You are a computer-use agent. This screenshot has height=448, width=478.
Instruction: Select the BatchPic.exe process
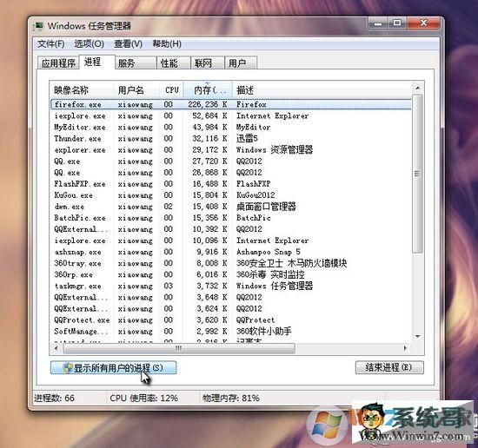click(231, 218)
